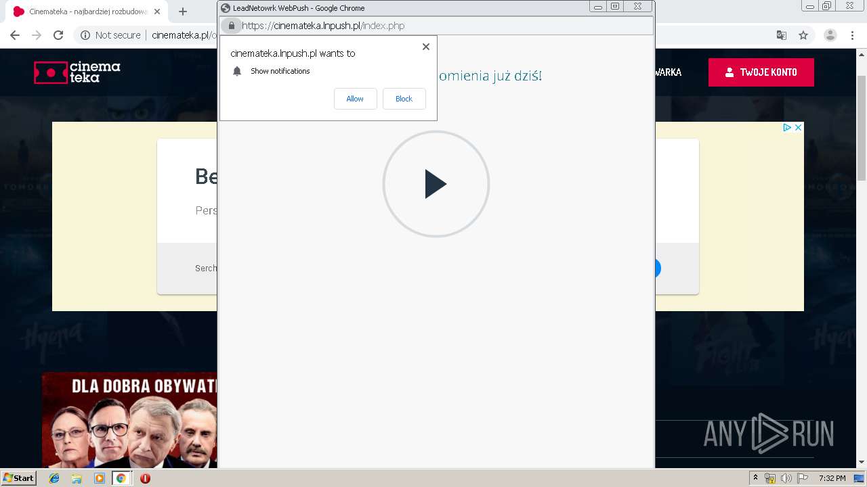Open Windows Media Player from taskbar
867x487 pixels.
click(x=100, y=478)
